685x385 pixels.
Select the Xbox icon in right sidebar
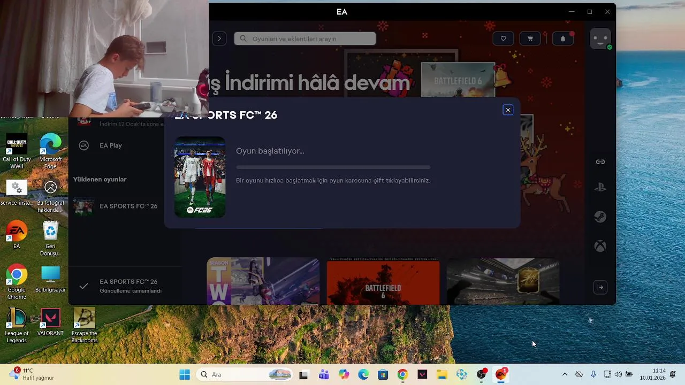tap(601, 246)
